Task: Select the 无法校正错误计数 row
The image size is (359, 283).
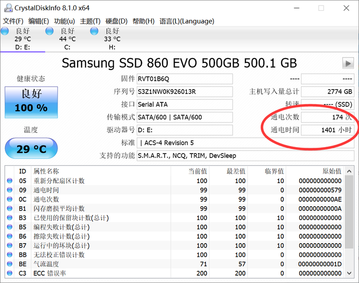Action: pos(175,255)
